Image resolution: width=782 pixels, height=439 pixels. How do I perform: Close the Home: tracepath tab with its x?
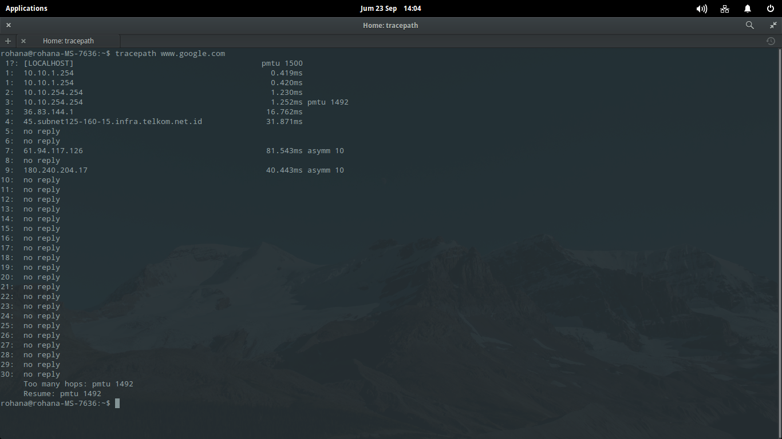point(23,41)
